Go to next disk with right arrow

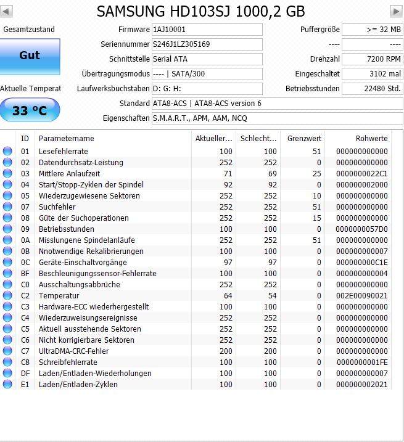point(396,12)
